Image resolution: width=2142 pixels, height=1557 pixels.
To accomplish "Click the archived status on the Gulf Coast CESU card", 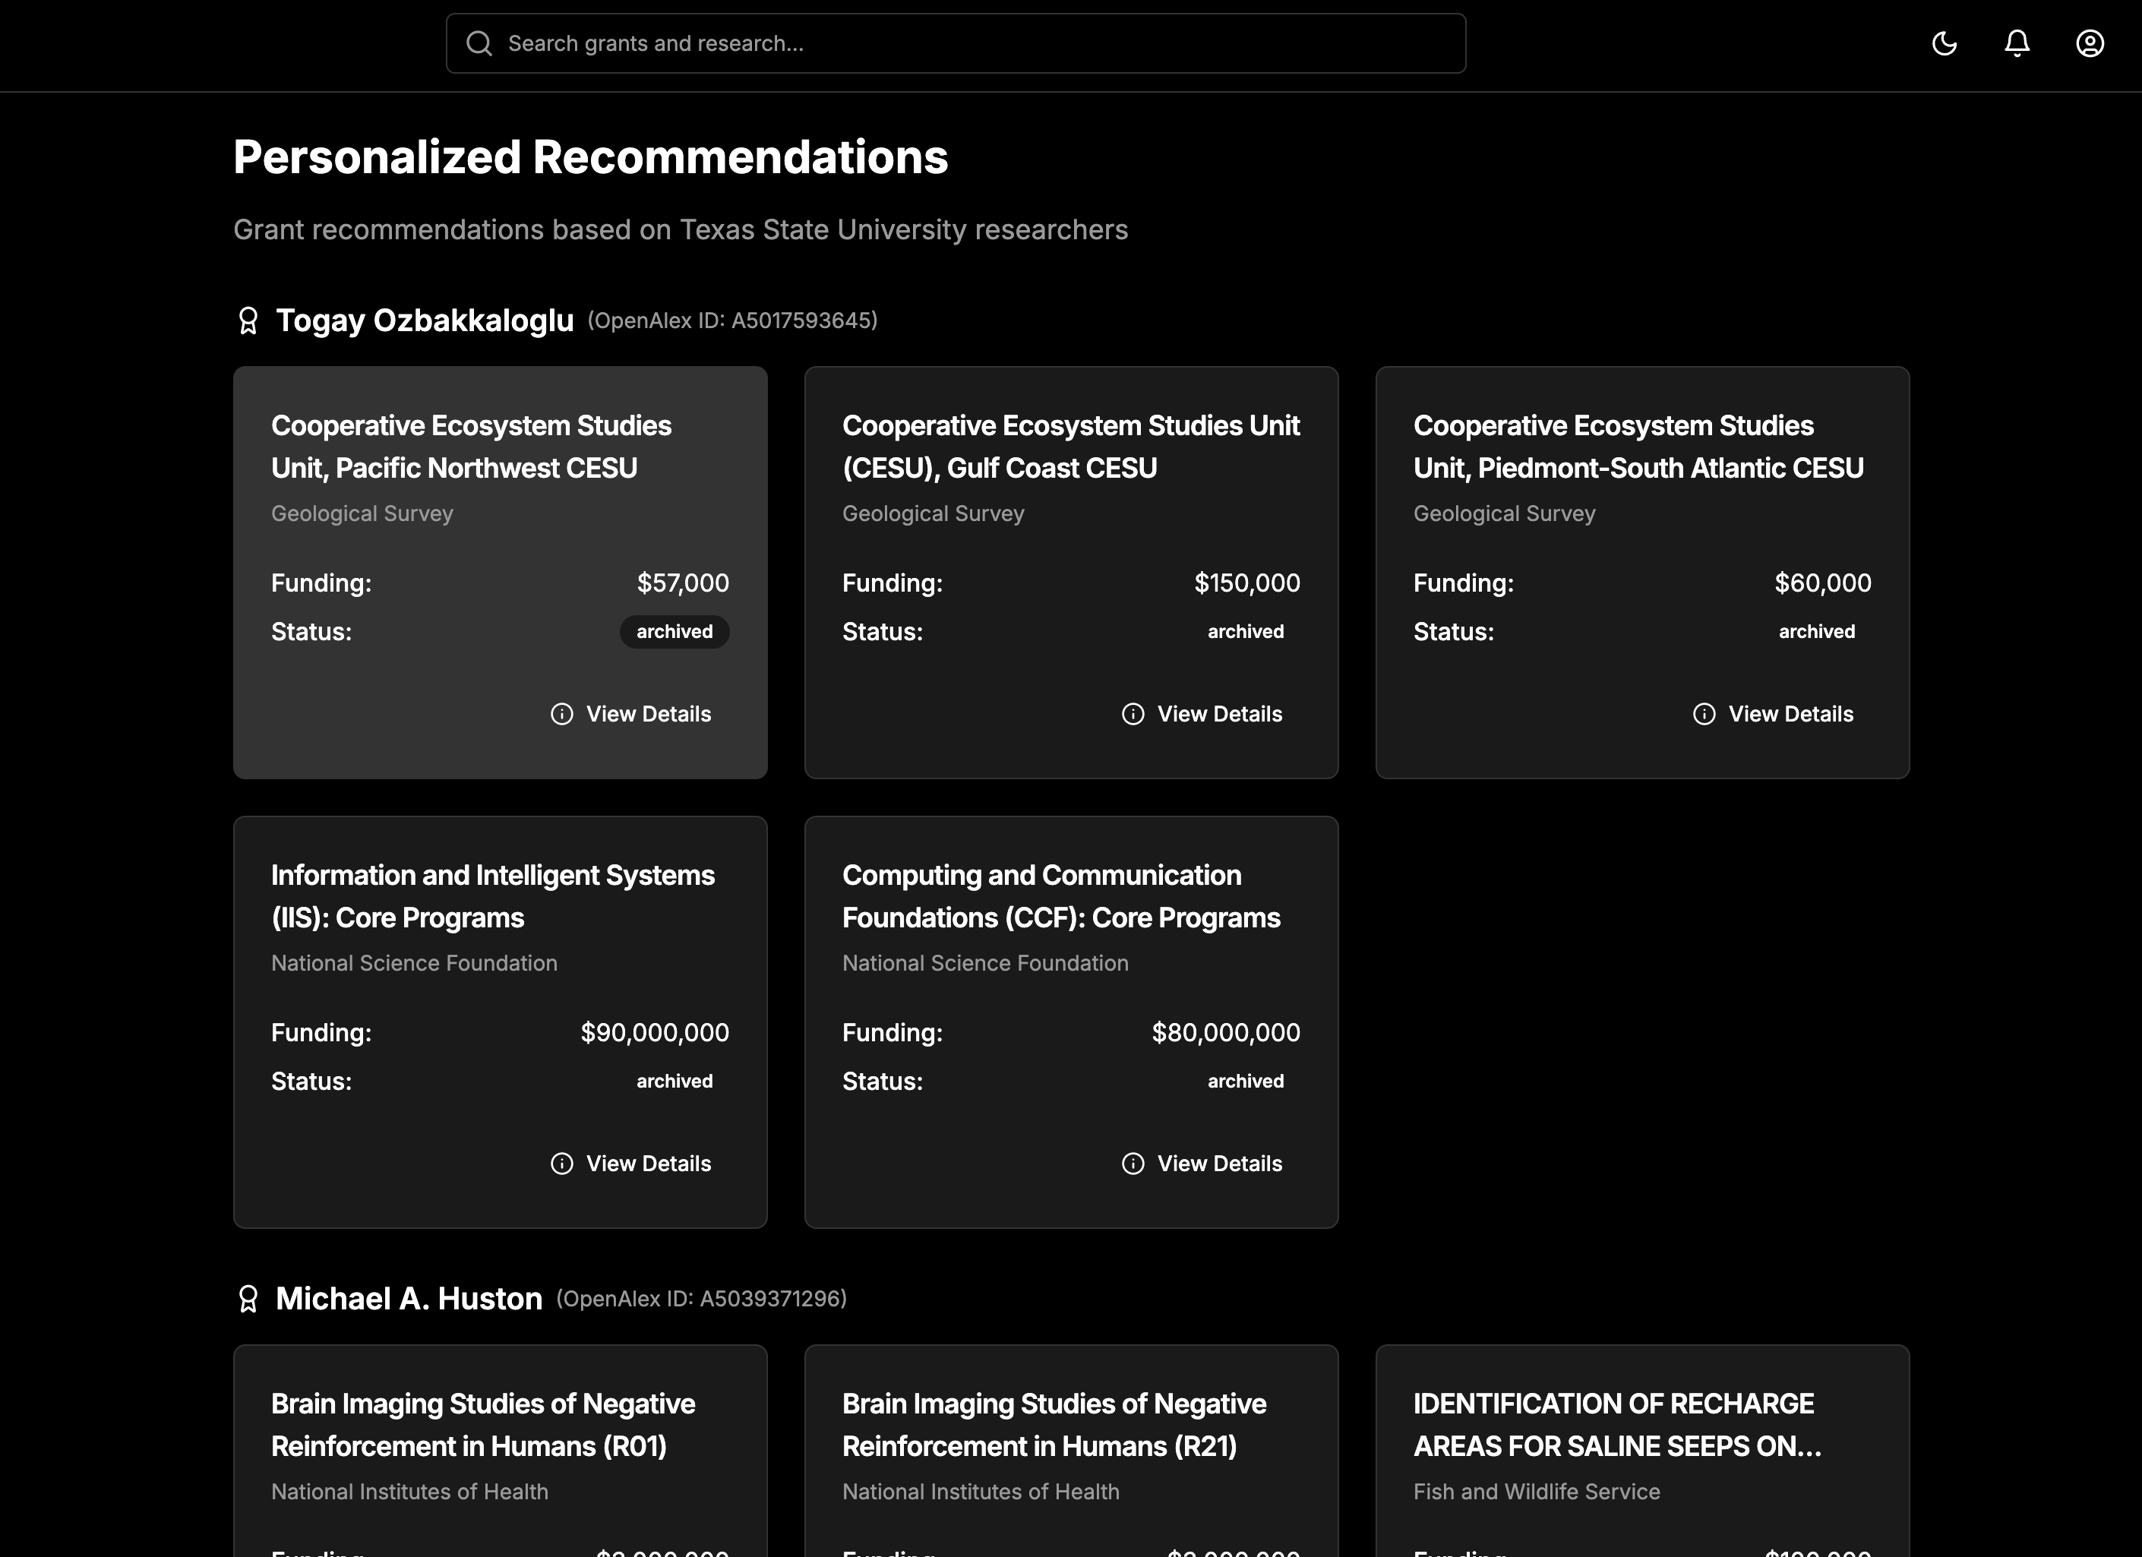I will pos(1245,632).
